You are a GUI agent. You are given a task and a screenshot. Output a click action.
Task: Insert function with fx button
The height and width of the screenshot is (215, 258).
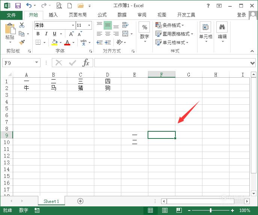tap(86, 63)
